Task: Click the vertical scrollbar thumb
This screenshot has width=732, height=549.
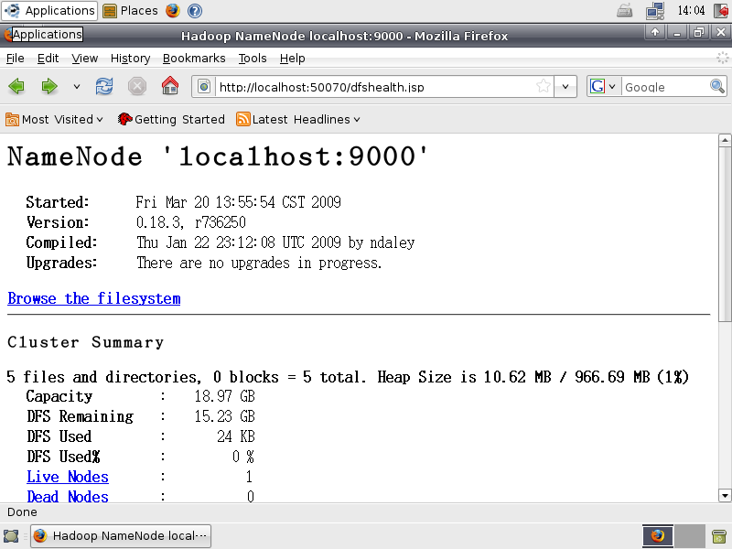Action: (x=725, y=234)
